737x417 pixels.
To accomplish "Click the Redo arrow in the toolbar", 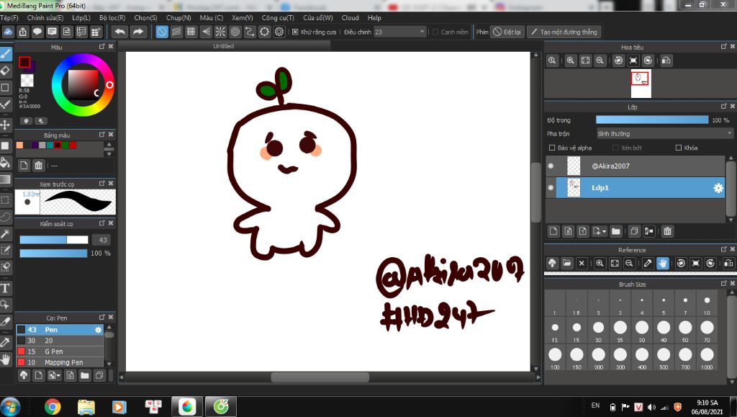I will coord(138,32).
